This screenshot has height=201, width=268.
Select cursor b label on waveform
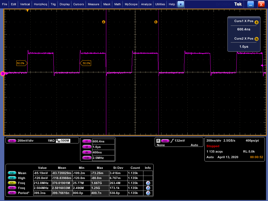[155, 22]
